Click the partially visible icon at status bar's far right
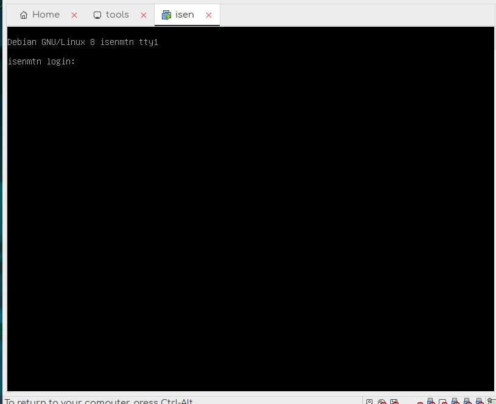The height and width of the screenshot is (404, 496). (491, 401)
